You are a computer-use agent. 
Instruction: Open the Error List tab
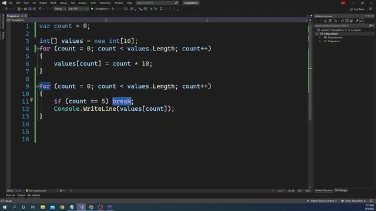tap(11, 195)
